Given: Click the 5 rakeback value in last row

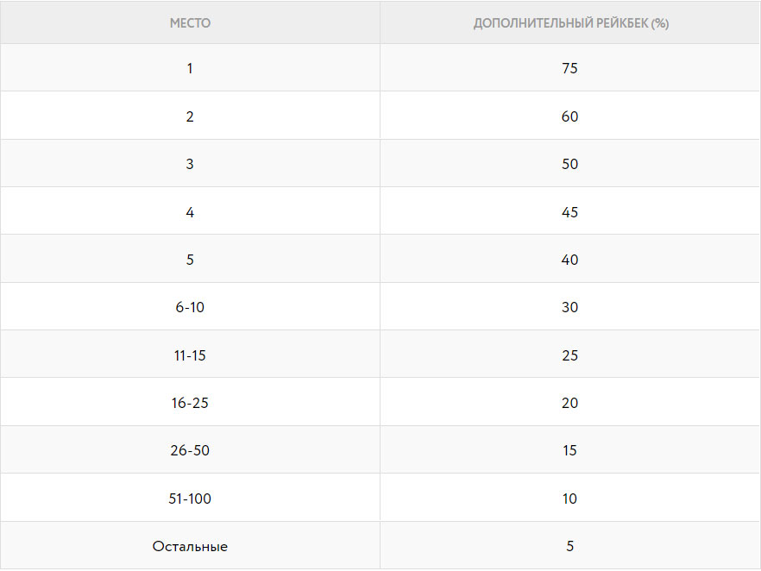Looking at the screenshot, I should tap(569, 546).
